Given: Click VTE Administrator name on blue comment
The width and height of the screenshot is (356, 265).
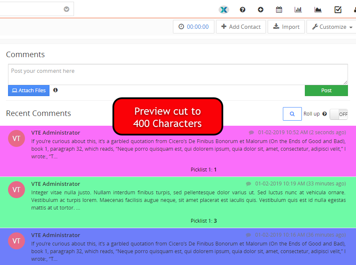Looking at the screenshot, I should pyautogui.click(x=56, y=235).
